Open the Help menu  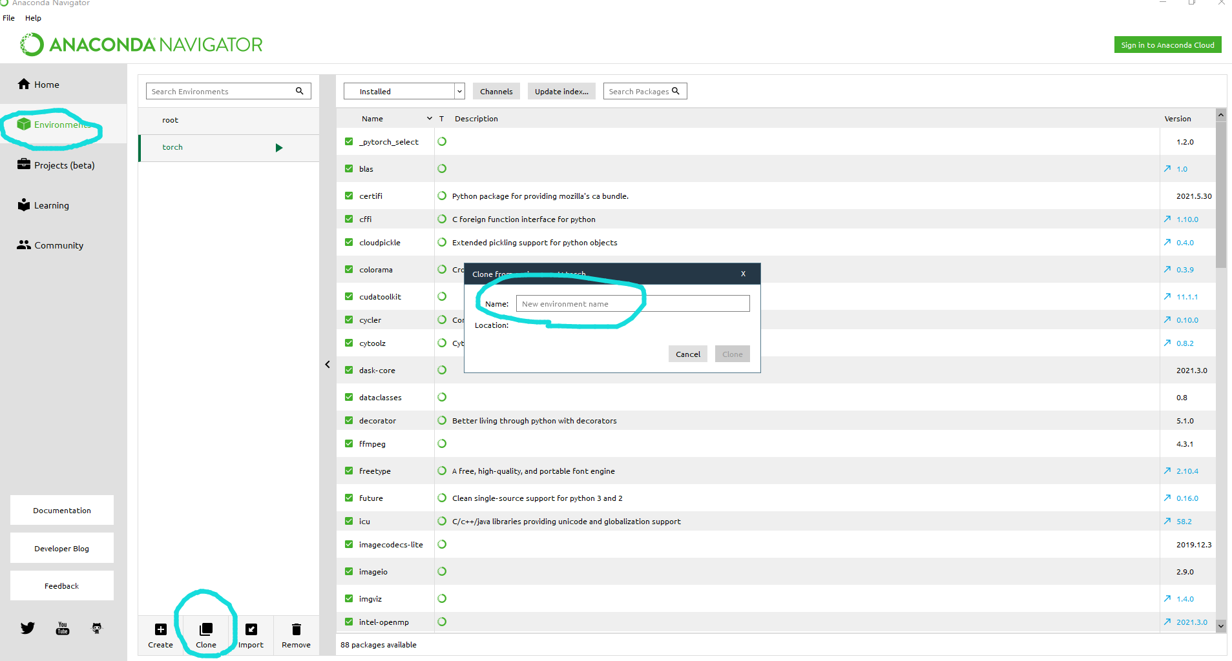tap(33, 18)
